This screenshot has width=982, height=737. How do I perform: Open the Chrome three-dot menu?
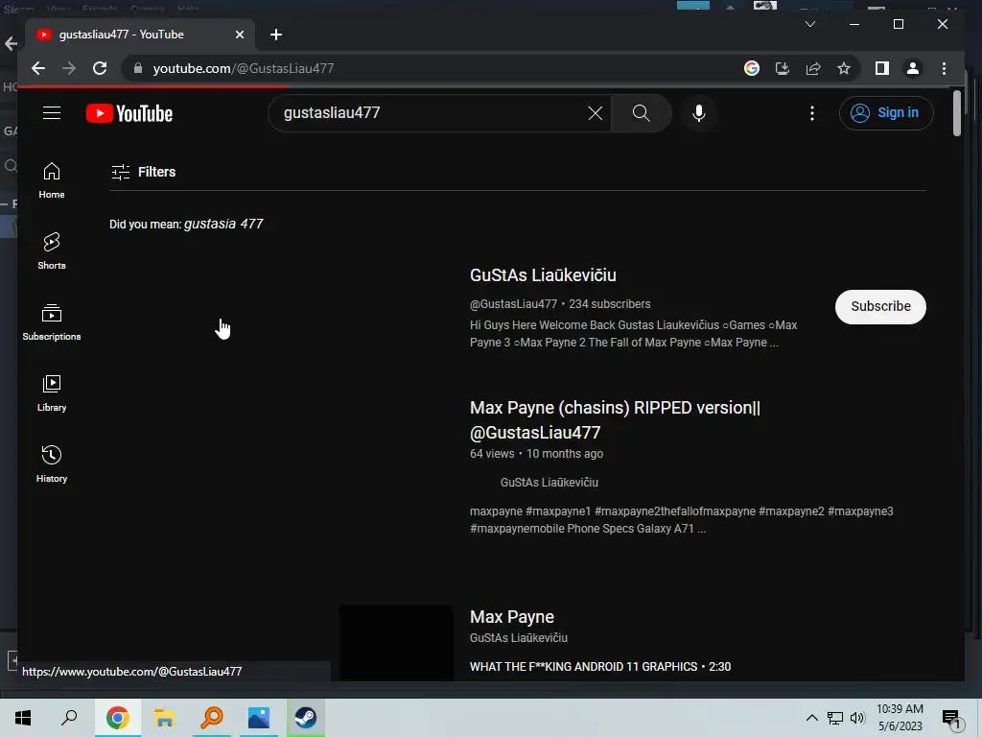point(944,68)
